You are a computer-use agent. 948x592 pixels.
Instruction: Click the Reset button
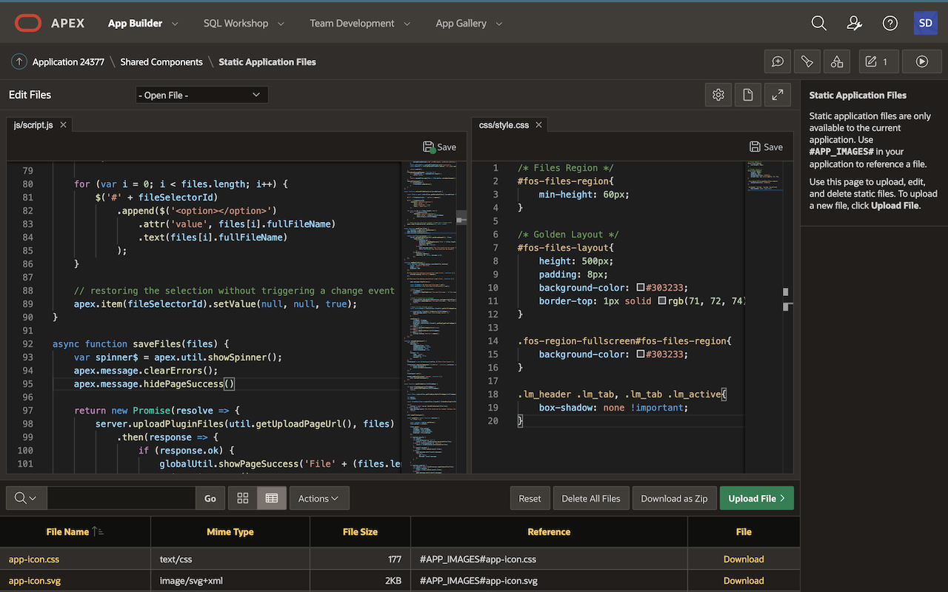[x=530, y=498]
